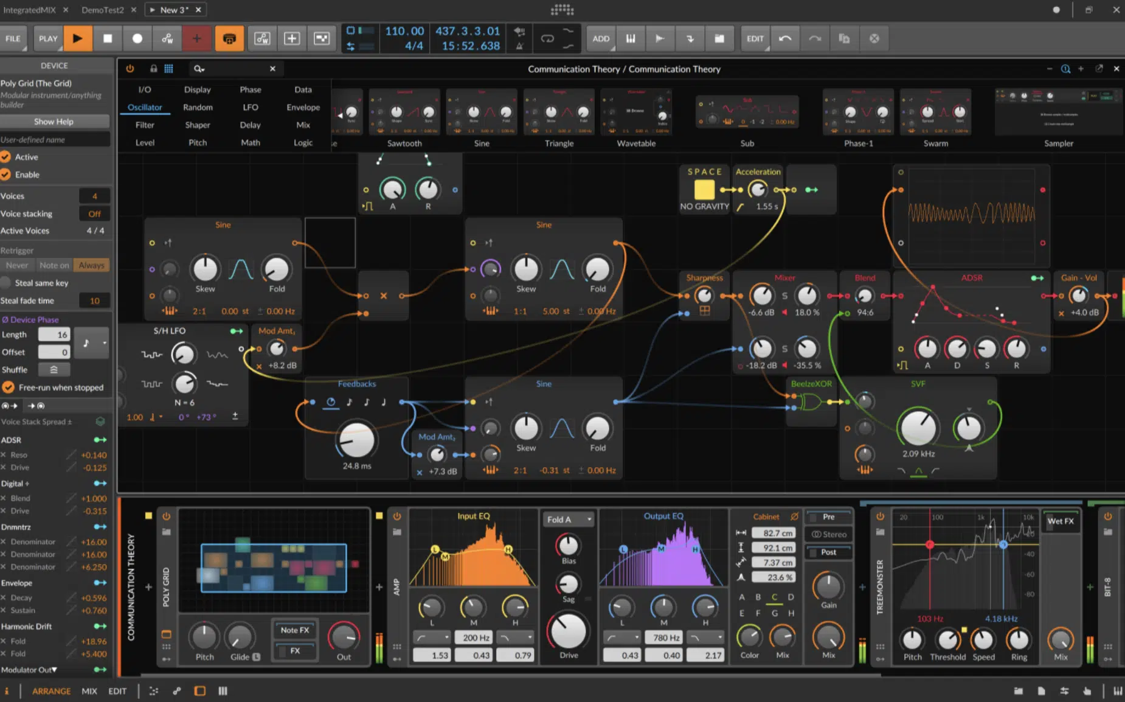Open the Output EQ high filter type dropdown
Viewport: 1125px width, 702px height.
(705, 638)
